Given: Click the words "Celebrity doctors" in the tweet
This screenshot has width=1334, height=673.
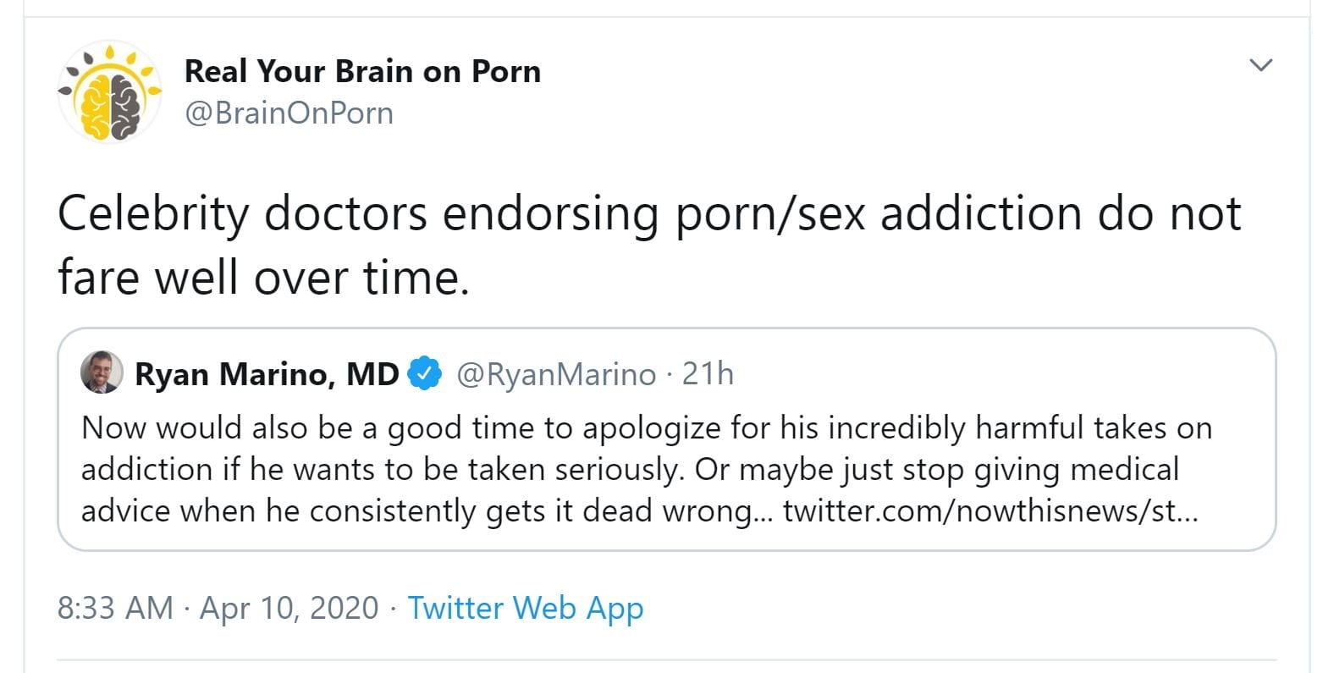Looking at the screenshot, I should pyautogui.click(x=242, y=213).
